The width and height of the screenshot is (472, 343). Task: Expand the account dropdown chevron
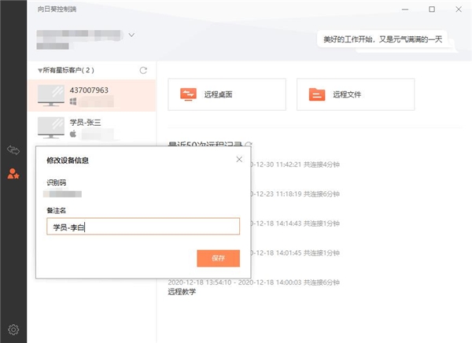tap(131, 35)
